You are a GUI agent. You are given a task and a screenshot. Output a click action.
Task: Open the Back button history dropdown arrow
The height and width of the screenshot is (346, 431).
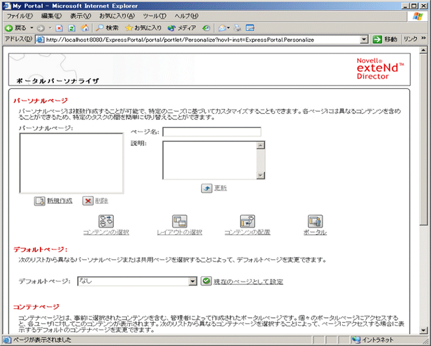pyautogui.click(x=32, y=28)
